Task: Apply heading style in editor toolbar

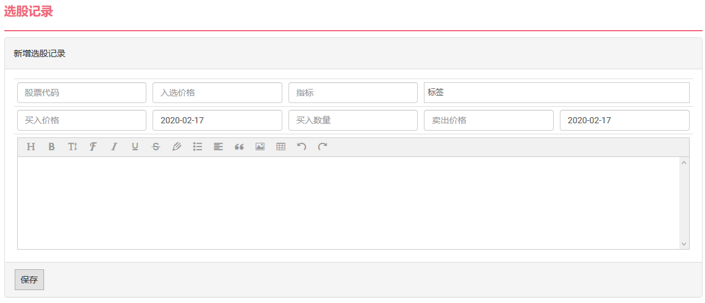Action: click(x=31, y=147)
